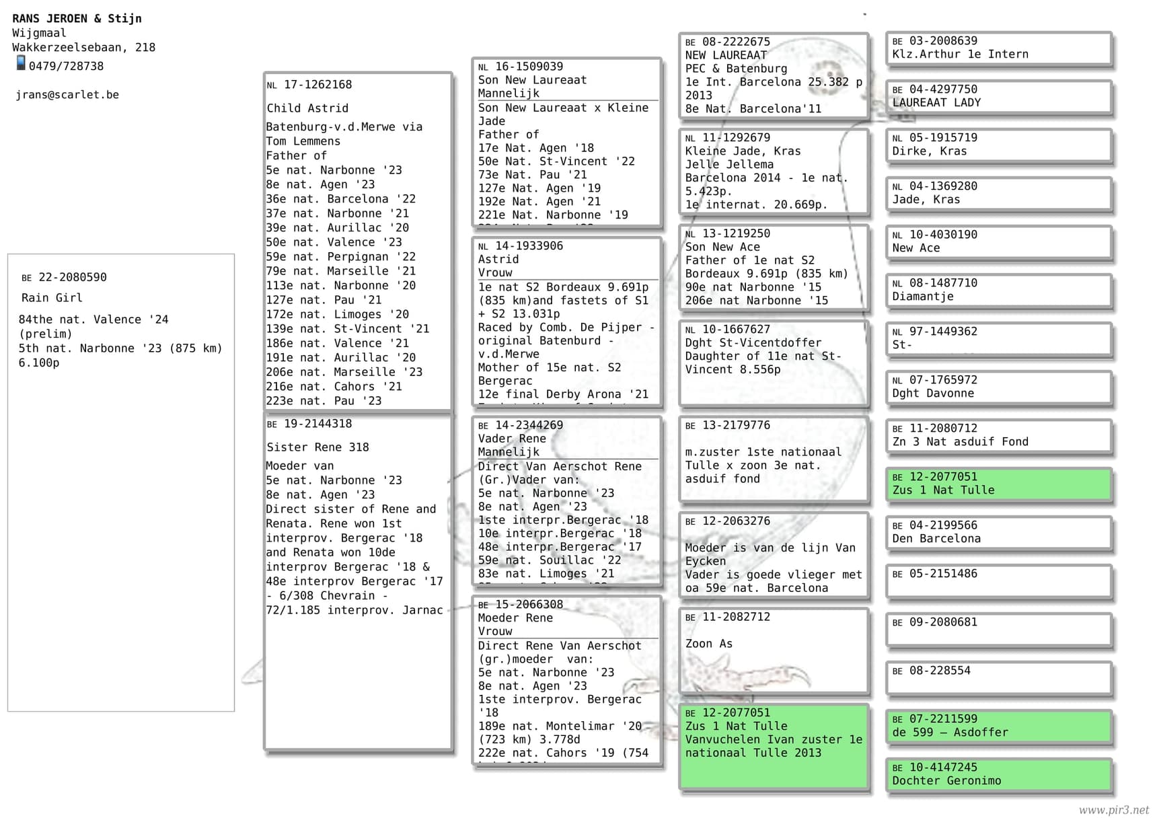
Task: Click the LAUREAAT LADY BE 04-4297750 box
Action: (x=998, y=97)
